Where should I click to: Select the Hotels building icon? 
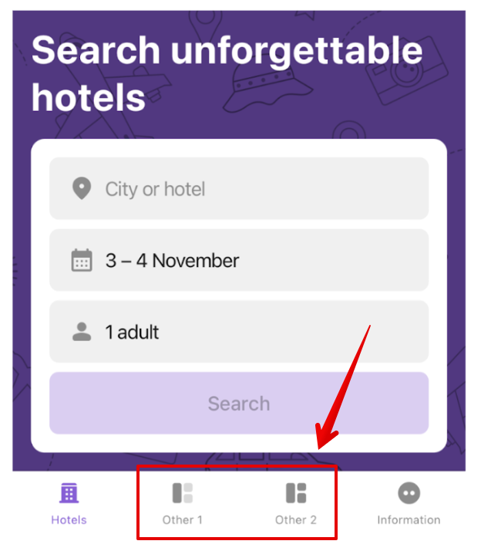tap(69, 493)
